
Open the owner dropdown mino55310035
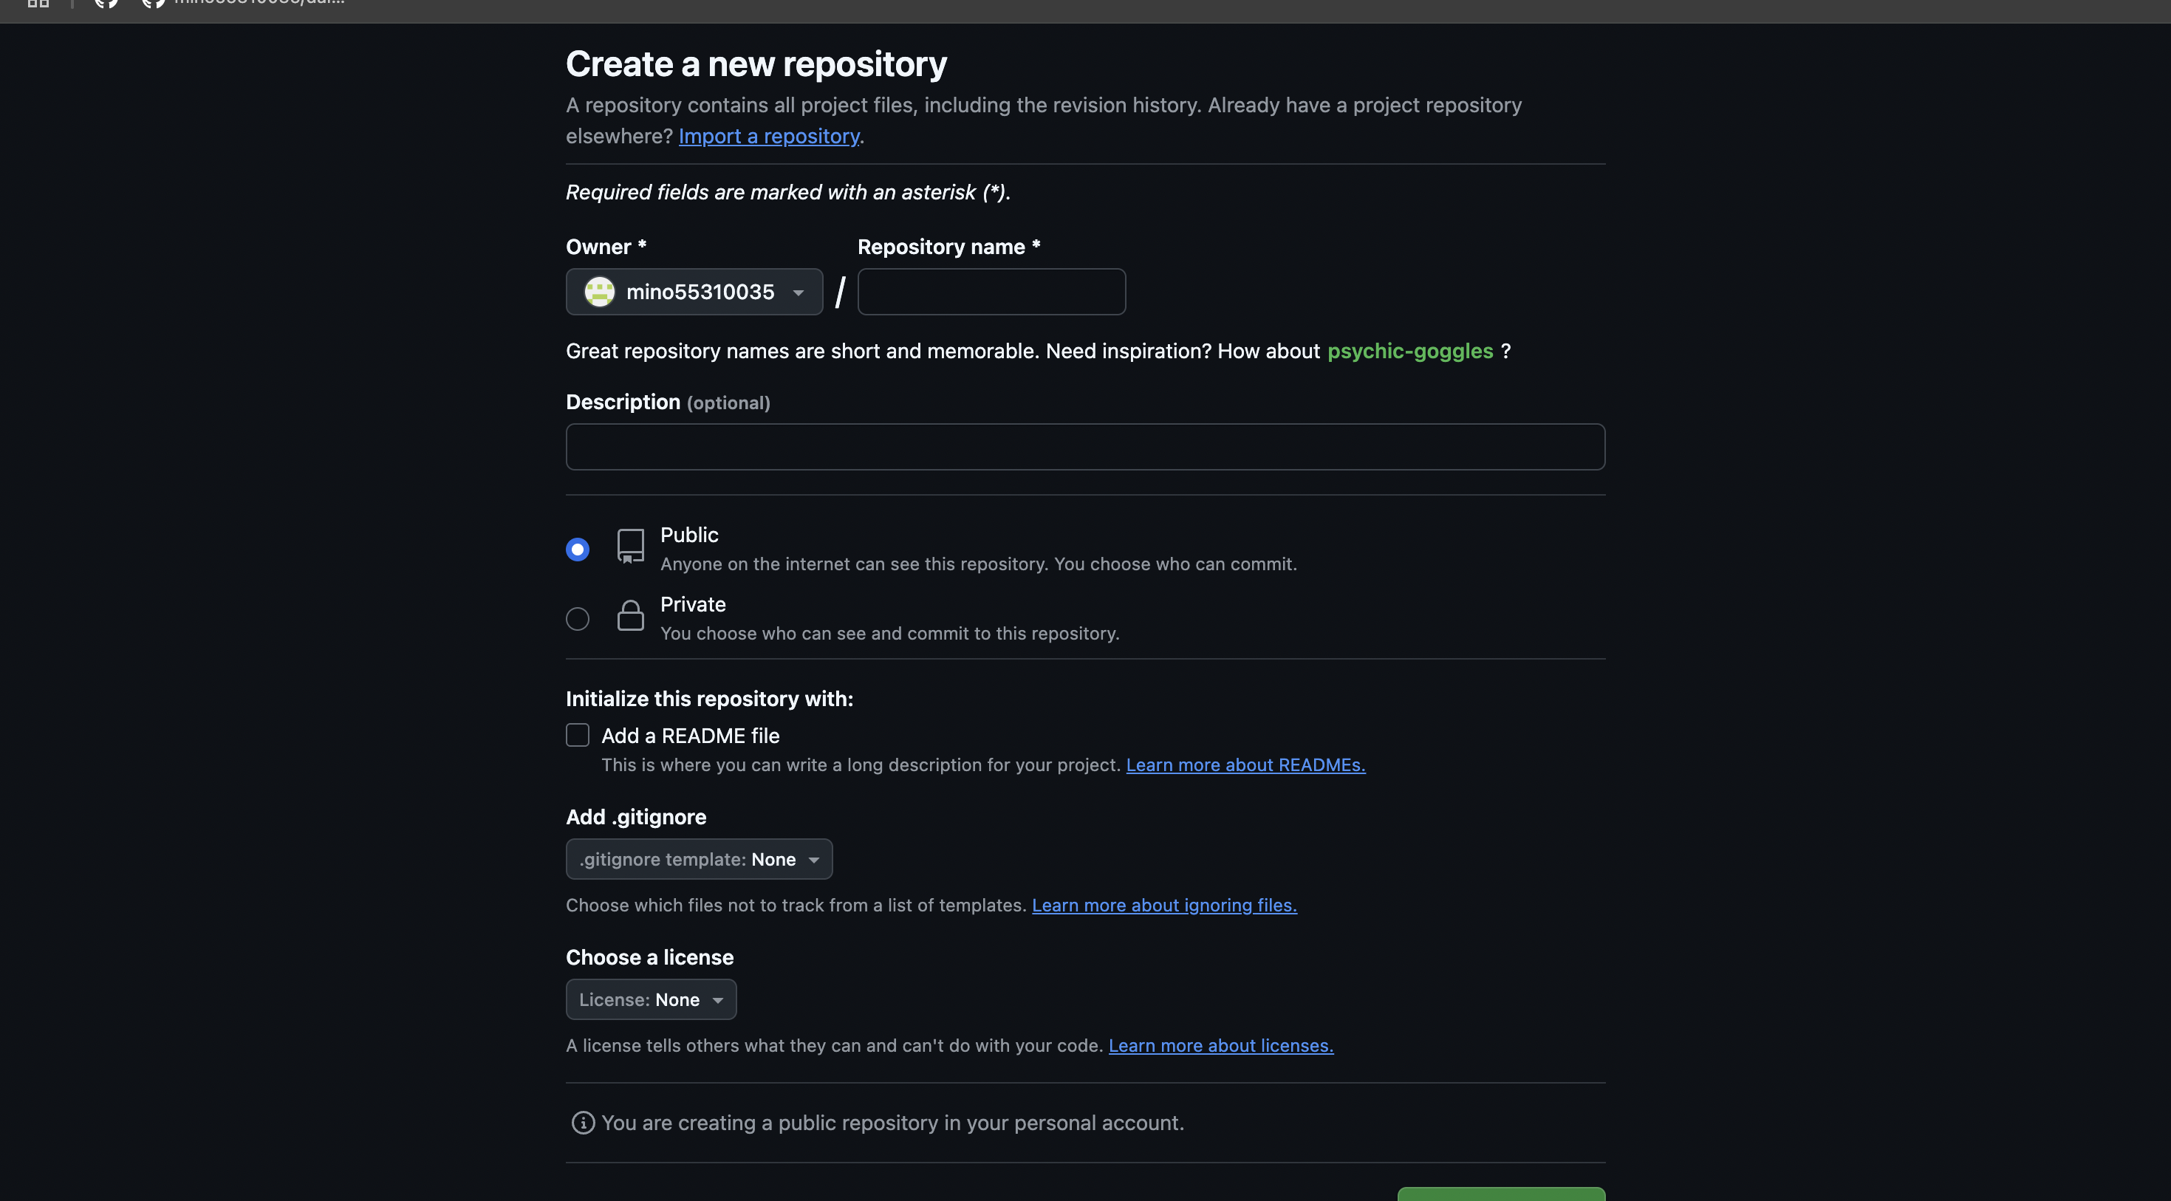coord(694,292)
